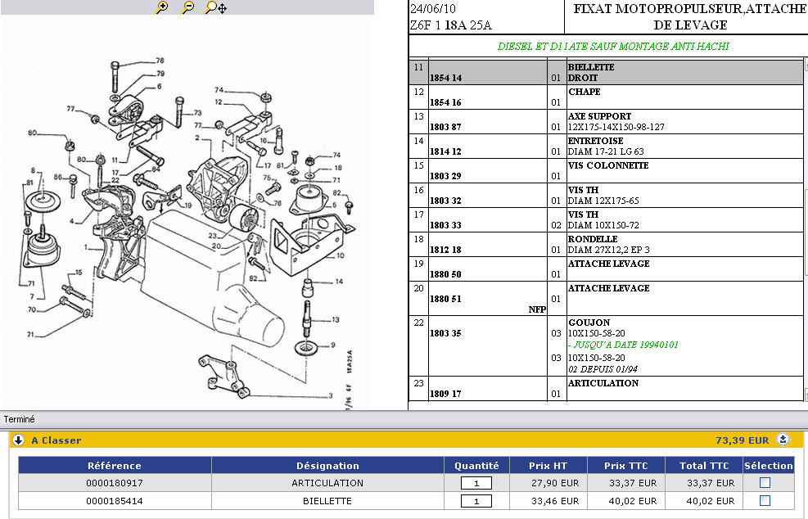
Task: Select the ENTRETOISE row reference 1814 12
Action: (445, 151)
